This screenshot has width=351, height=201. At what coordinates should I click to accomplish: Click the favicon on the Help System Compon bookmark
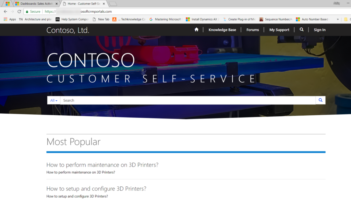(x=57, y=19)
